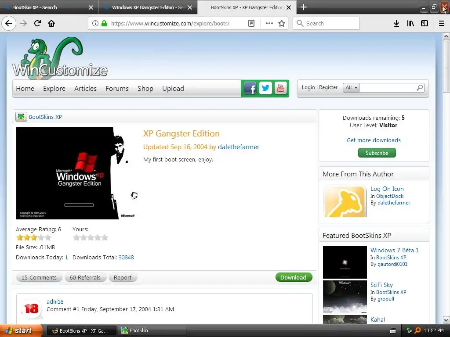
Task: Open the Library icon in toolbar
Action: pos(410,23)
